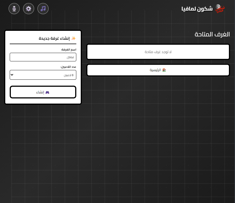Open the عدد اللاعبين player count dropdown
Image resolution: width=235 pixels, height=203 pixels.
click(x=43, y=75)
